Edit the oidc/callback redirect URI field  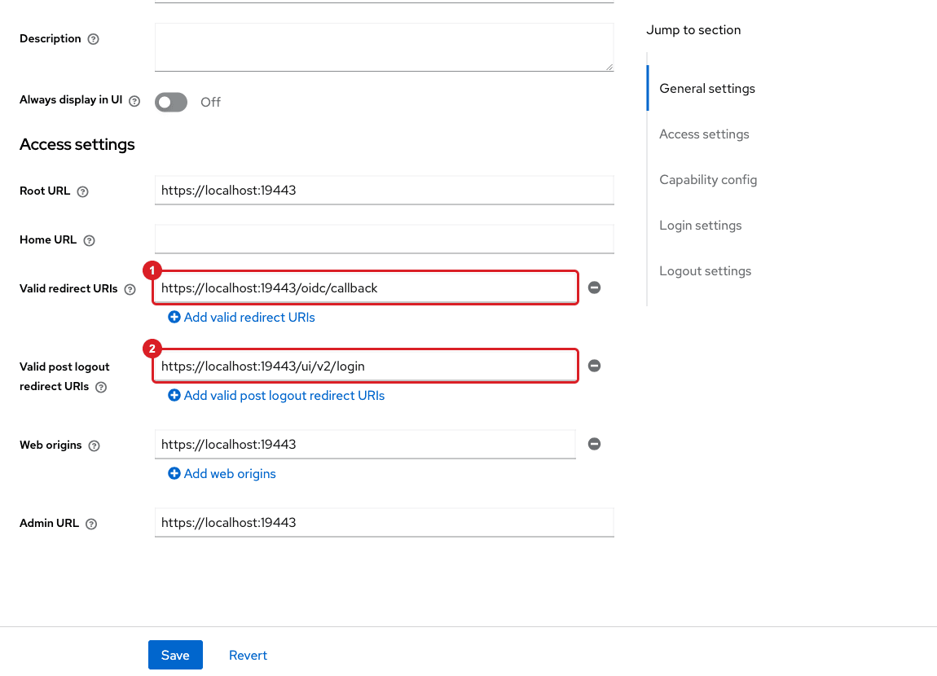[x=365, y=288]
